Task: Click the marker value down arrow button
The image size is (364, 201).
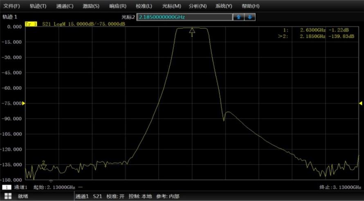Action: (250, 17)
